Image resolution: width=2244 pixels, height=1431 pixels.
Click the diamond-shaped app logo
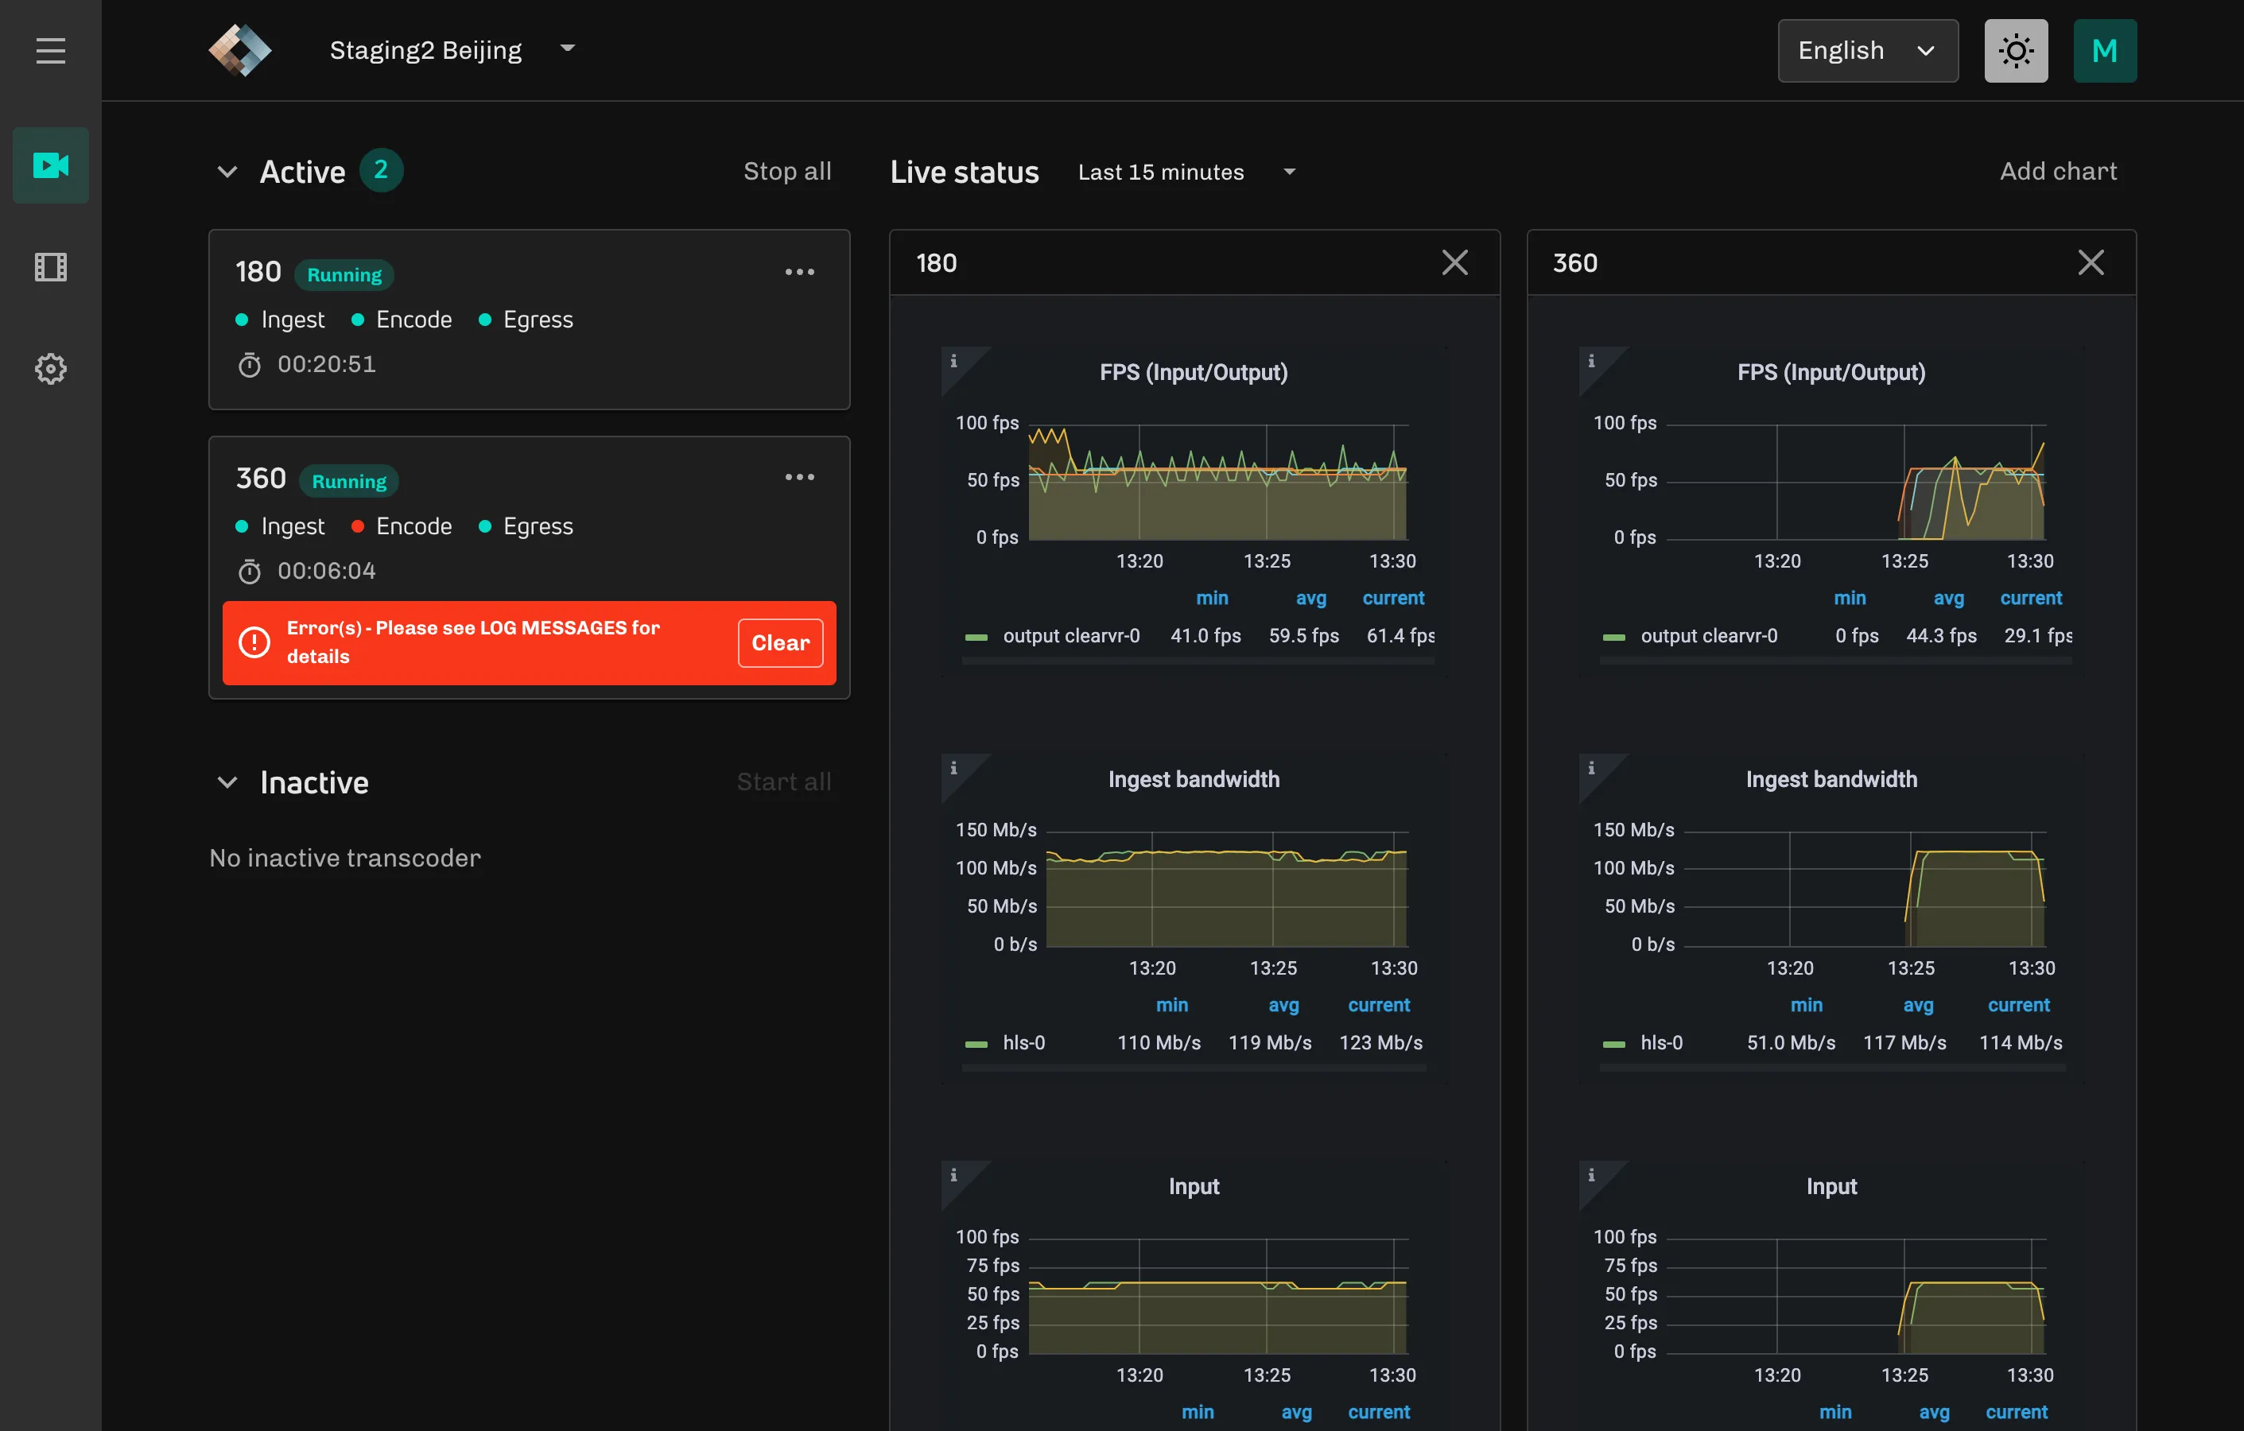coord(239,50)
